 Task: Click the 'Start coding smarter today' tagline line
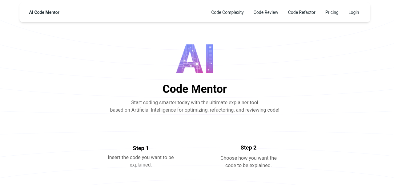tap(195, 102)
